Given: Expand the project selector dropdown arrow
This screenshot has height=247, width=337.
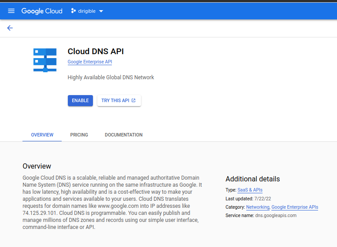Looking at the screenshot, I should pyautogui.click(x=101, y=11).
